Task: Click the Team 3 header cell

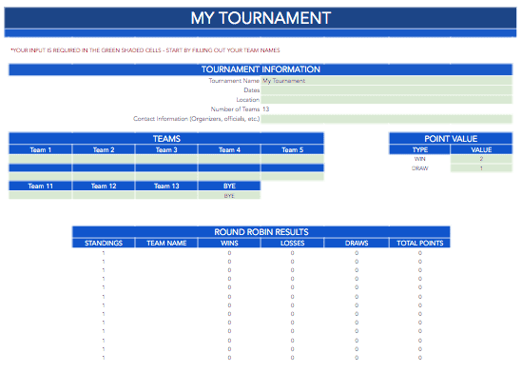Action: pyautogui.click(x=166, y=150)
